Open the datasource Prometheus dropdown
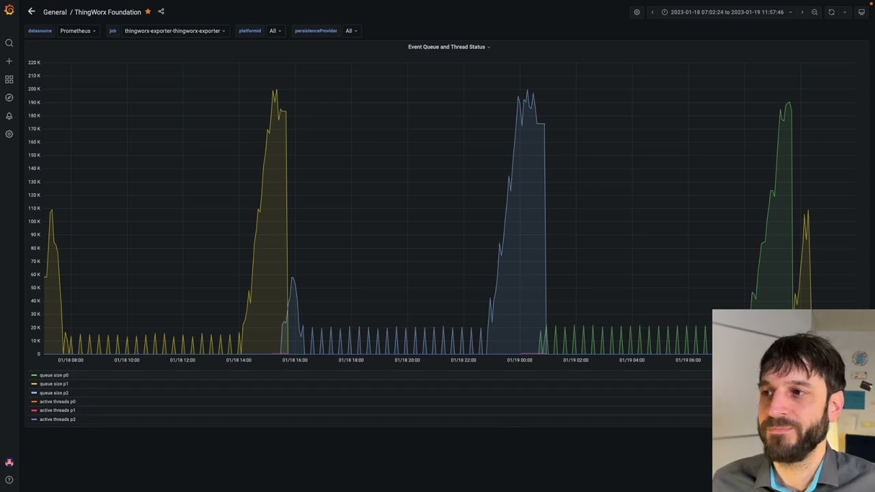875x492 pixels. 77,31
